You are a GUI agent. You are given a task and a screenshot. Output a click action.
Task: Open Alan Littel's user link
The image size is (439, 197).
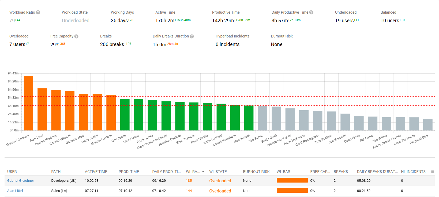[x=15, y=191]
